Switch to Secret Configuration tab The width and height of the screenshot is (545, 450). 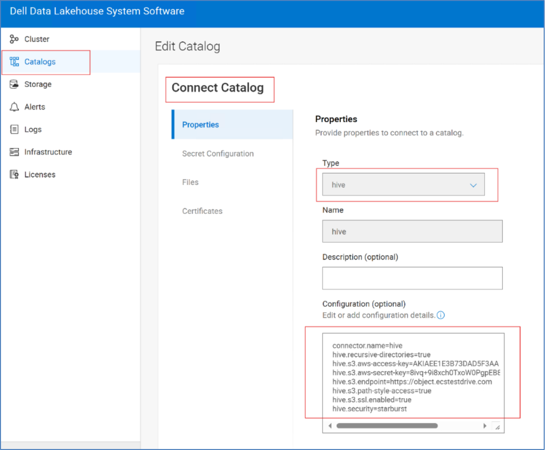click(x=218, y=153)
